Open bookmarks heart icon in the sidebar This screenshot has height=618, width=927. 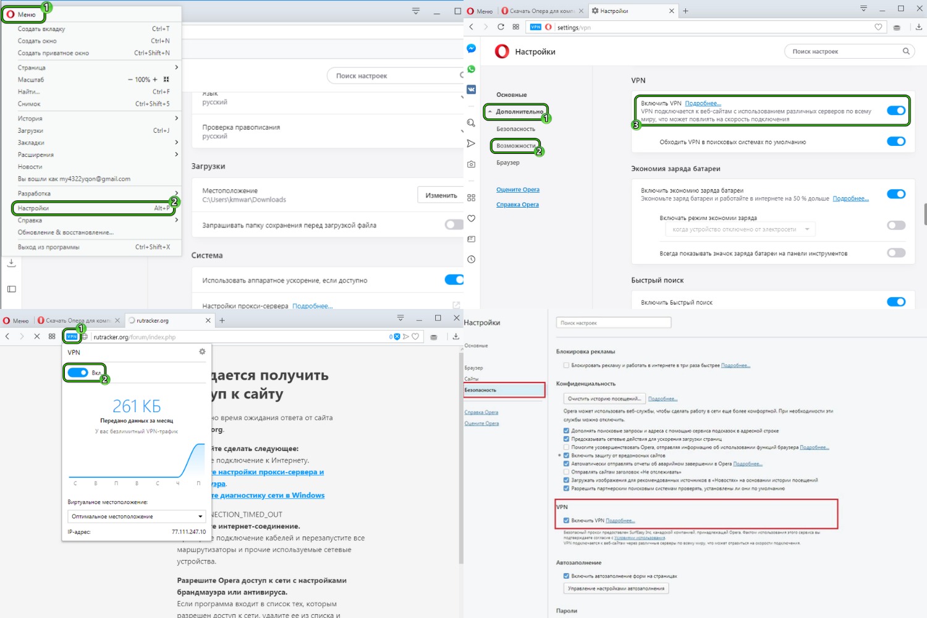pyautogui.click(x=471, y=218)
